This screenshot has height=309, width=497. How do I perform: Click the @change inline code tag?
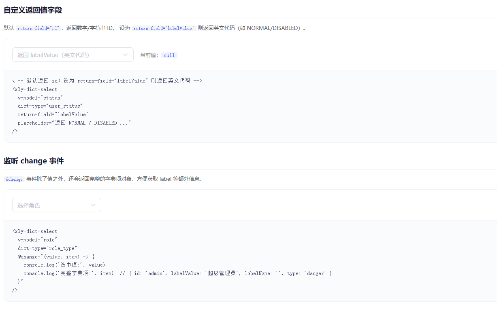13,179
